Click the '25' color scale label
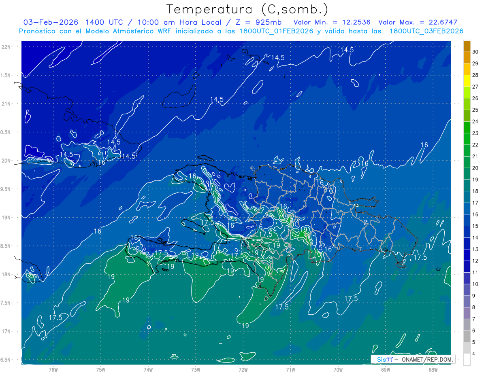The image size is (486, 375). point(475,110)
